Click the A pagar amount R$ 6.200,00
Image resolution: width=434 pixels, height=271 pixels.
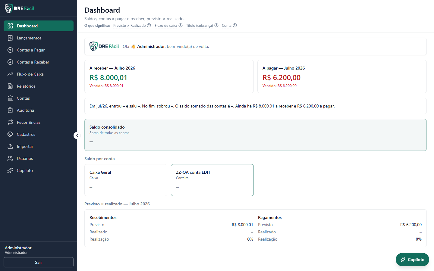281,78
